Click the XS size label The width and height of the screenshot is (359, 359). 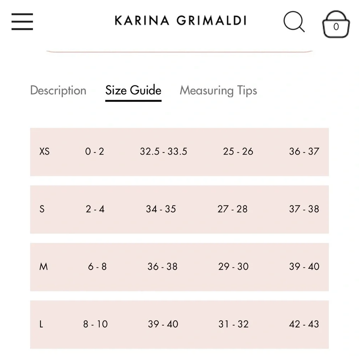(x=45, y=151)
